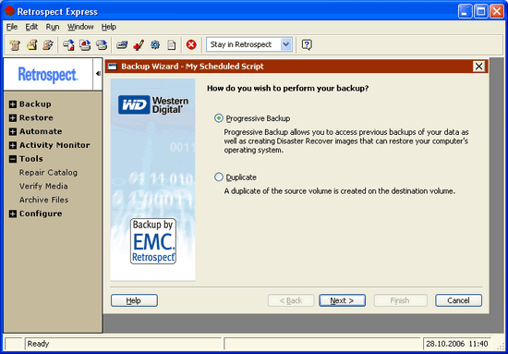The width and height of the screenshot is (508, 354).
Task: Click the Help button in the wizard
Action: tap(134, 300)
